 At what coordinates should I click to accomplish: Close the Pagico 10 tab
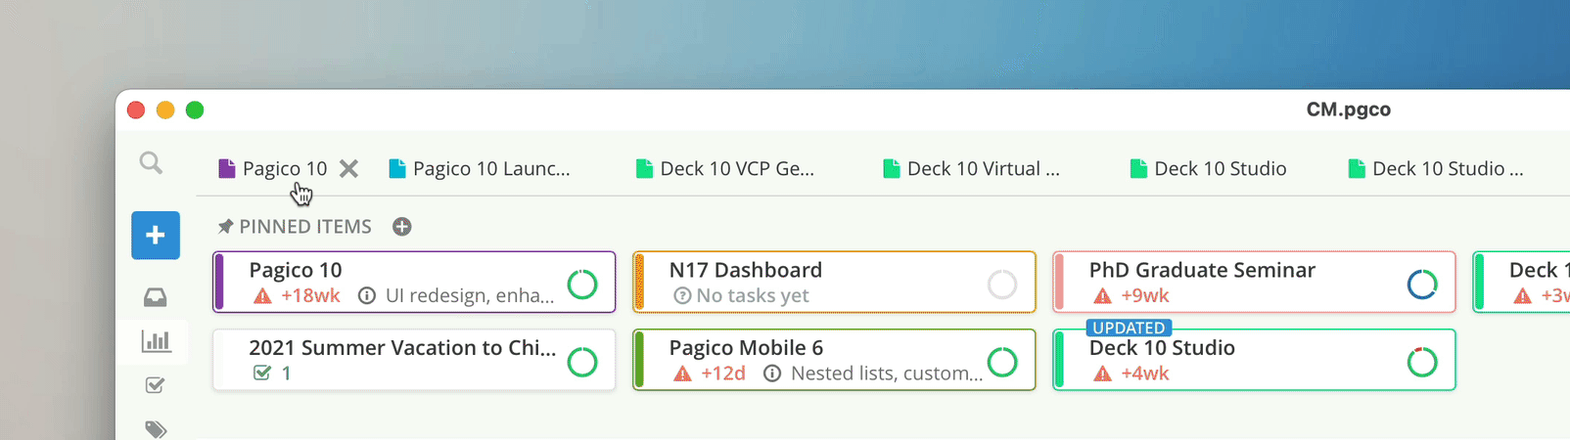[x=348, y=169]
